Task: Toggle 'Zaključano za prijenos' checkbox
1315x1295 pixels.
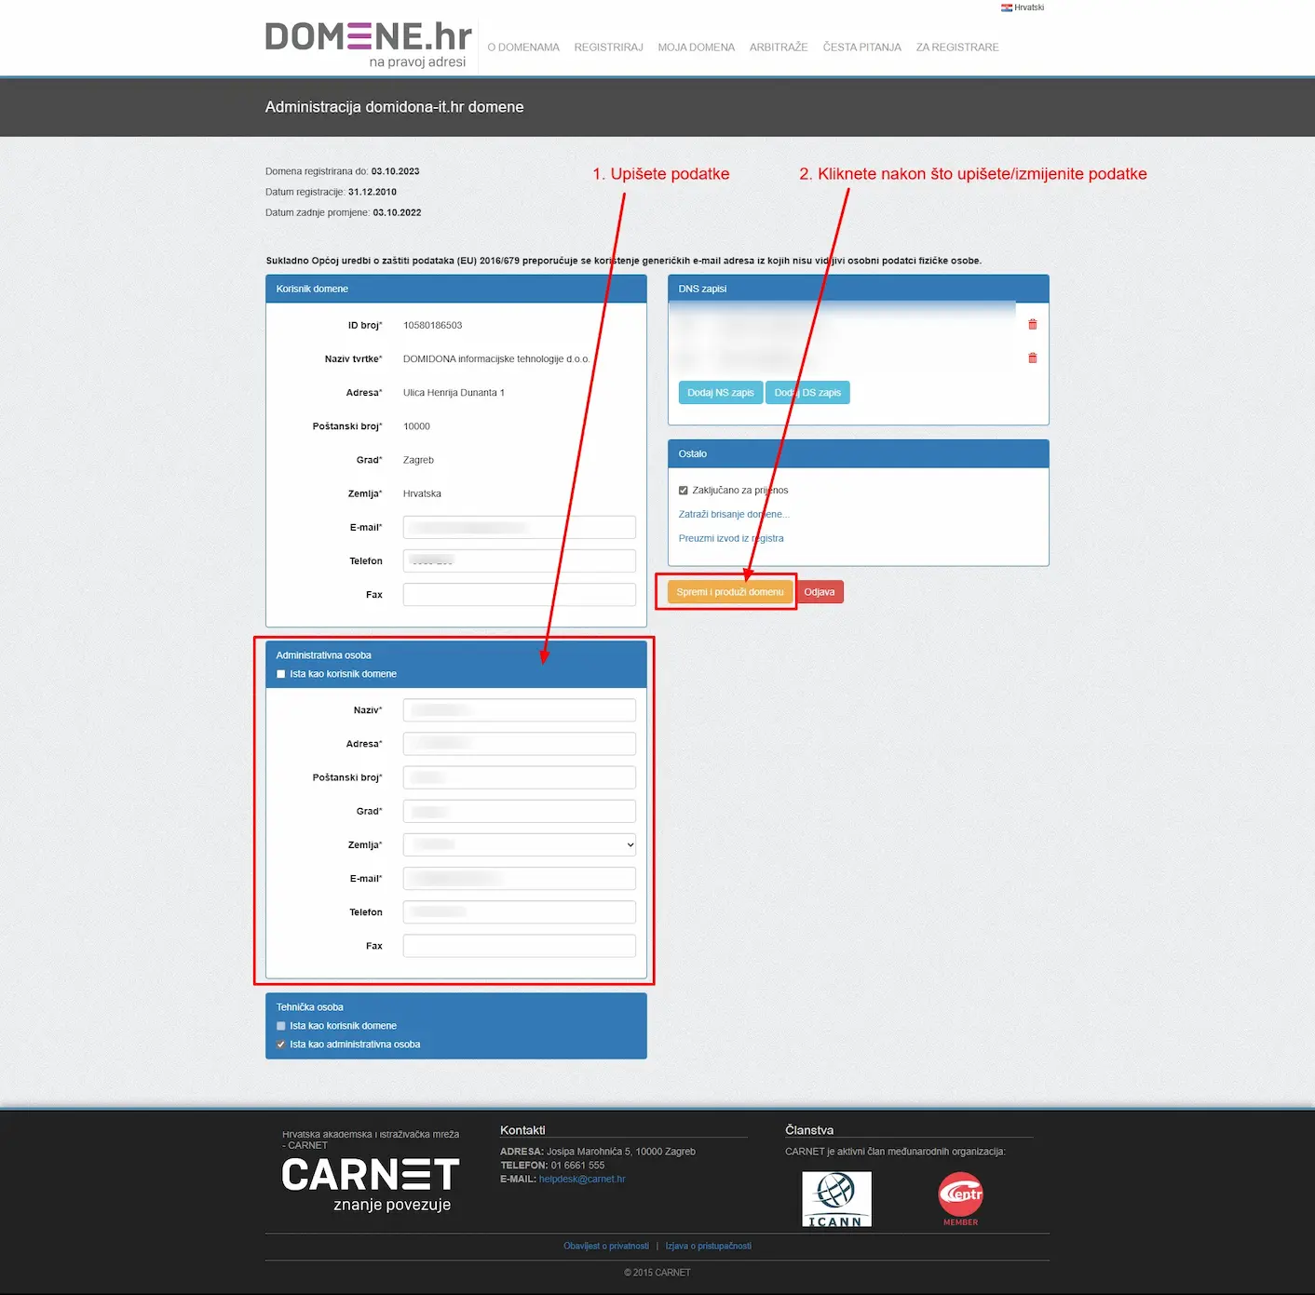Action: click(684, 490)
